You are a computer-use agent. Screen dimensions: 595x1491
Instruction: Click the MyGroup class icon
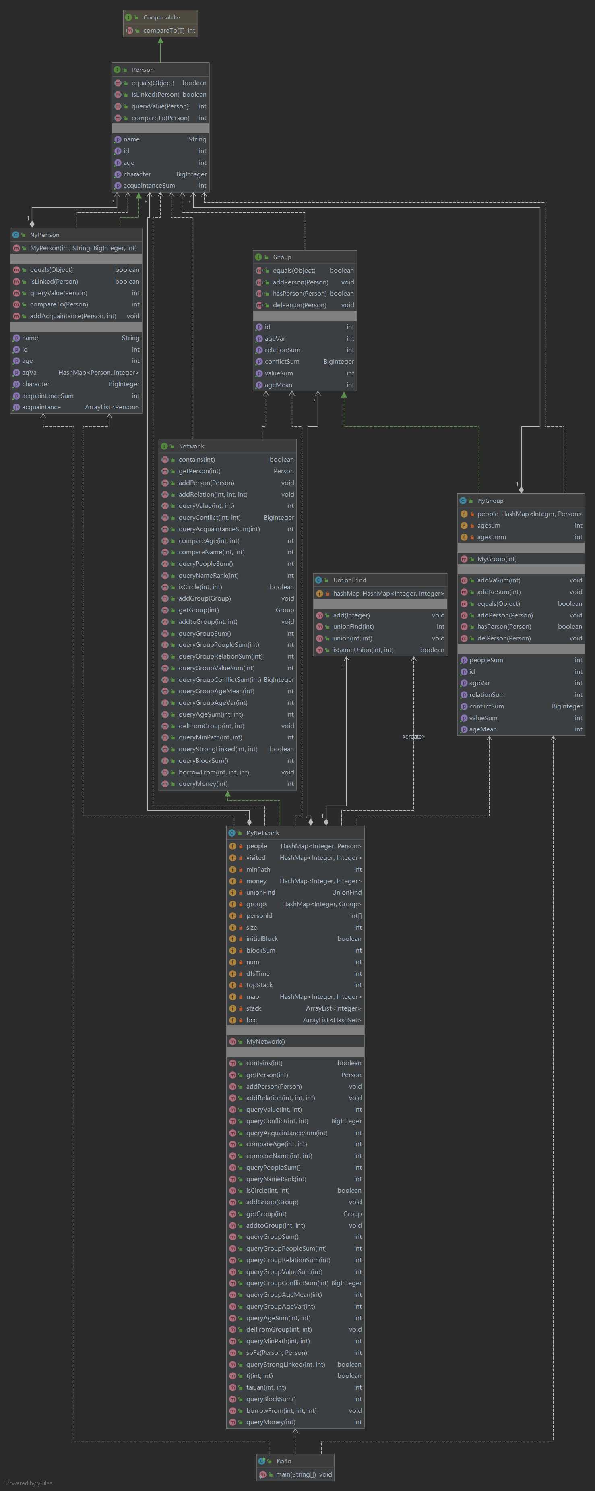(x=463, y=501)
